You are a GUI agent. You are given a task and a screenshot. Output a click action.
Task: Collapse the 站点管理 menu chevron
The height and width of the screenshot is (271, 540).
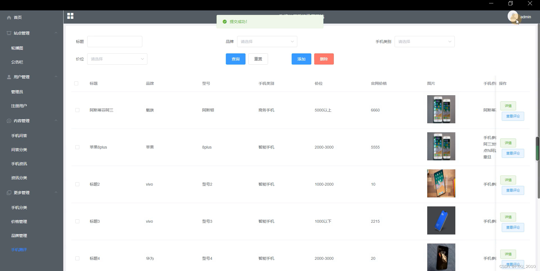point(56,33)
